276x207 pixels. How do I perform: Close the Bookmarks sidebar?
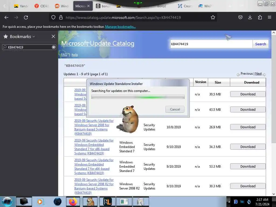click(53, 36)
